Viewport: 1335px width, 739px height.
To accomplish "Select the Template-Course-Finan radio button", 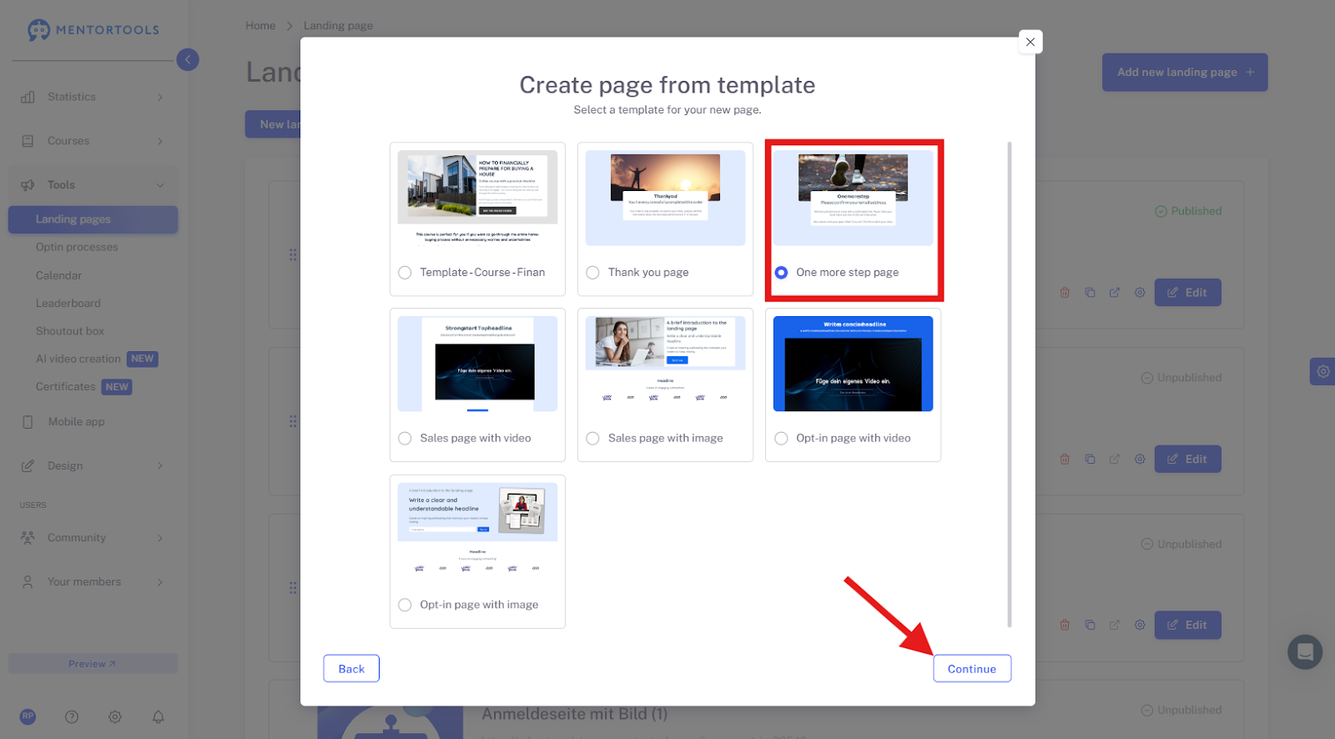I will [x=405, y=273].
